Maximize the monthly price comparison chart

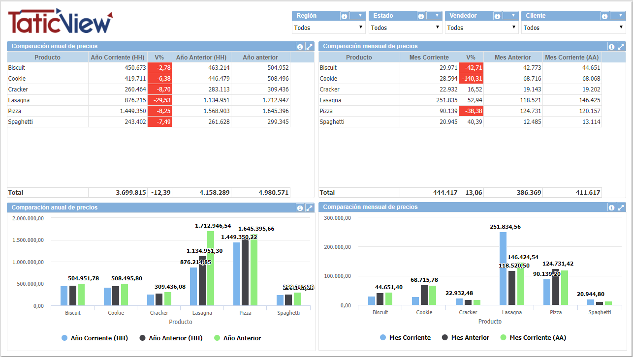pos(621,208)
